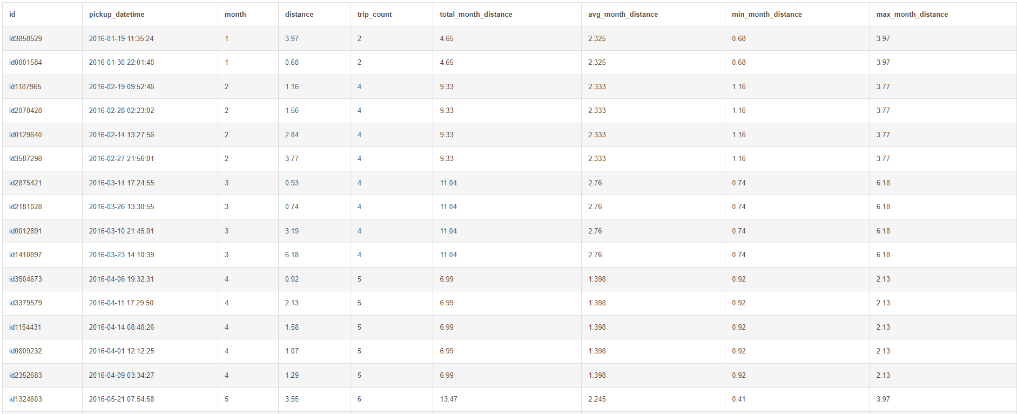
Task: Click the id3379579 cell
Action: [x=25, y=303]
